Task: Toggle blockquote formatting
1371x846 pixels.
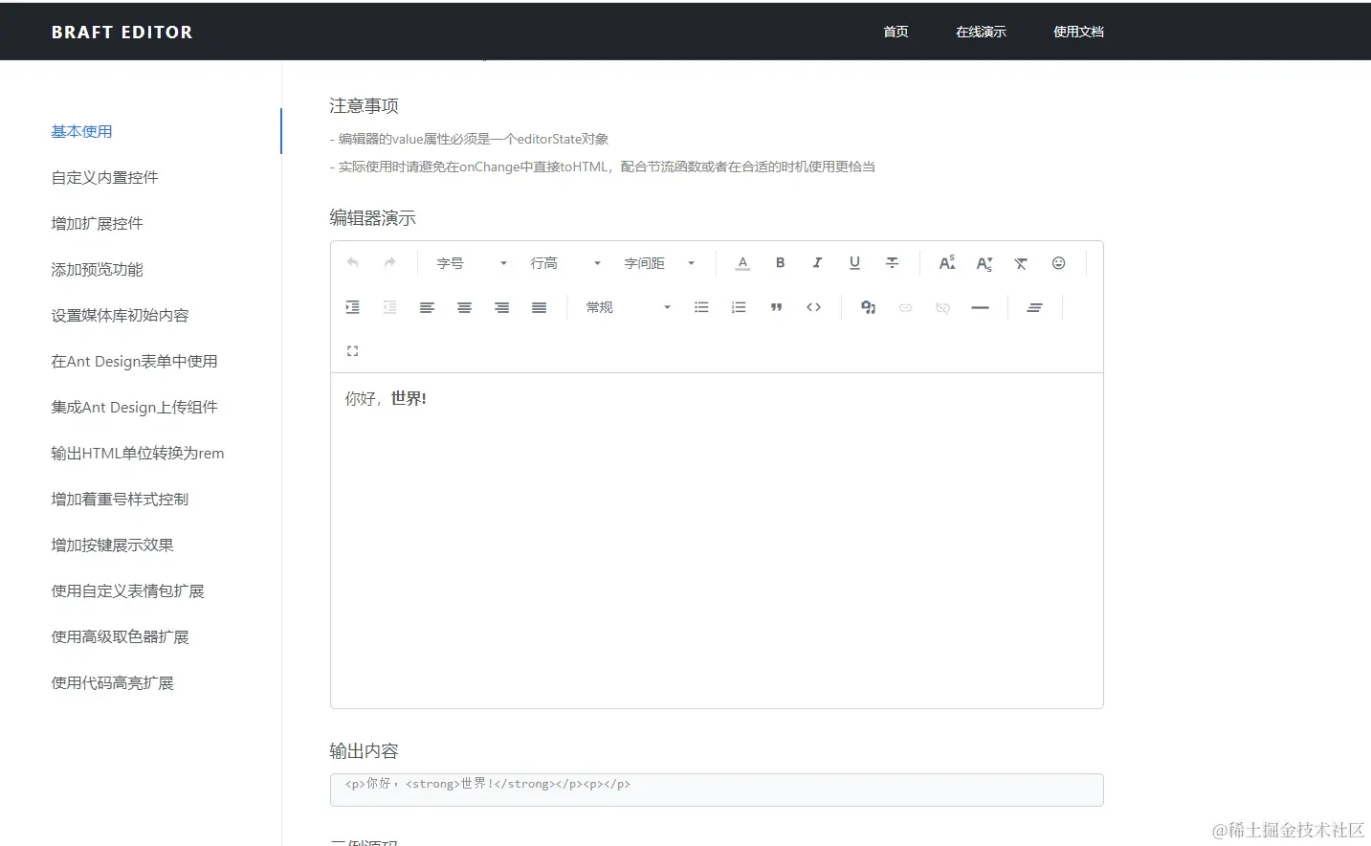Action: 776,307
